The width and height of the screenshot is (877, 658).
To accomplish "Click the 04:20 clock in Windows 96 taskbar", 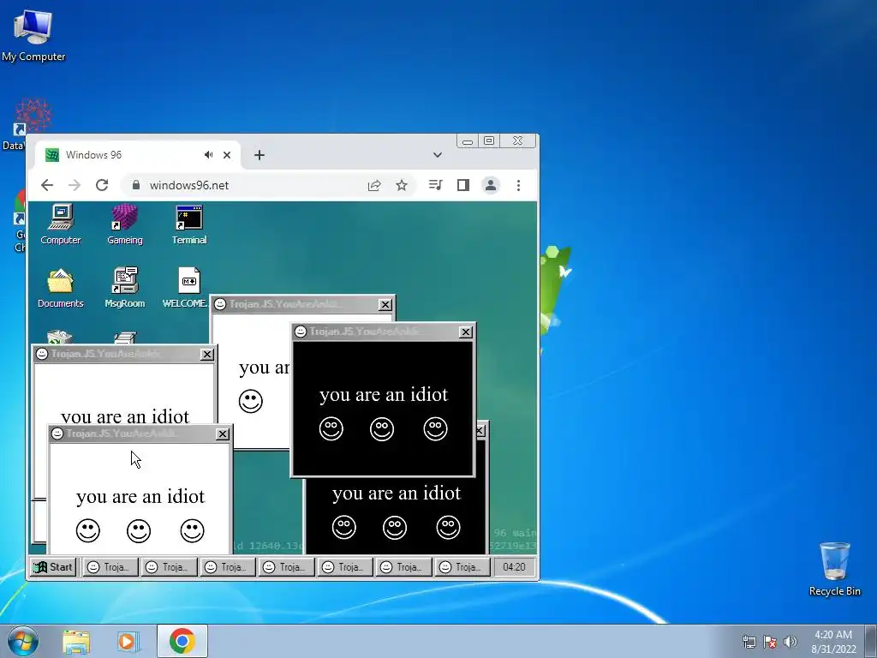I will pos(514,567).
